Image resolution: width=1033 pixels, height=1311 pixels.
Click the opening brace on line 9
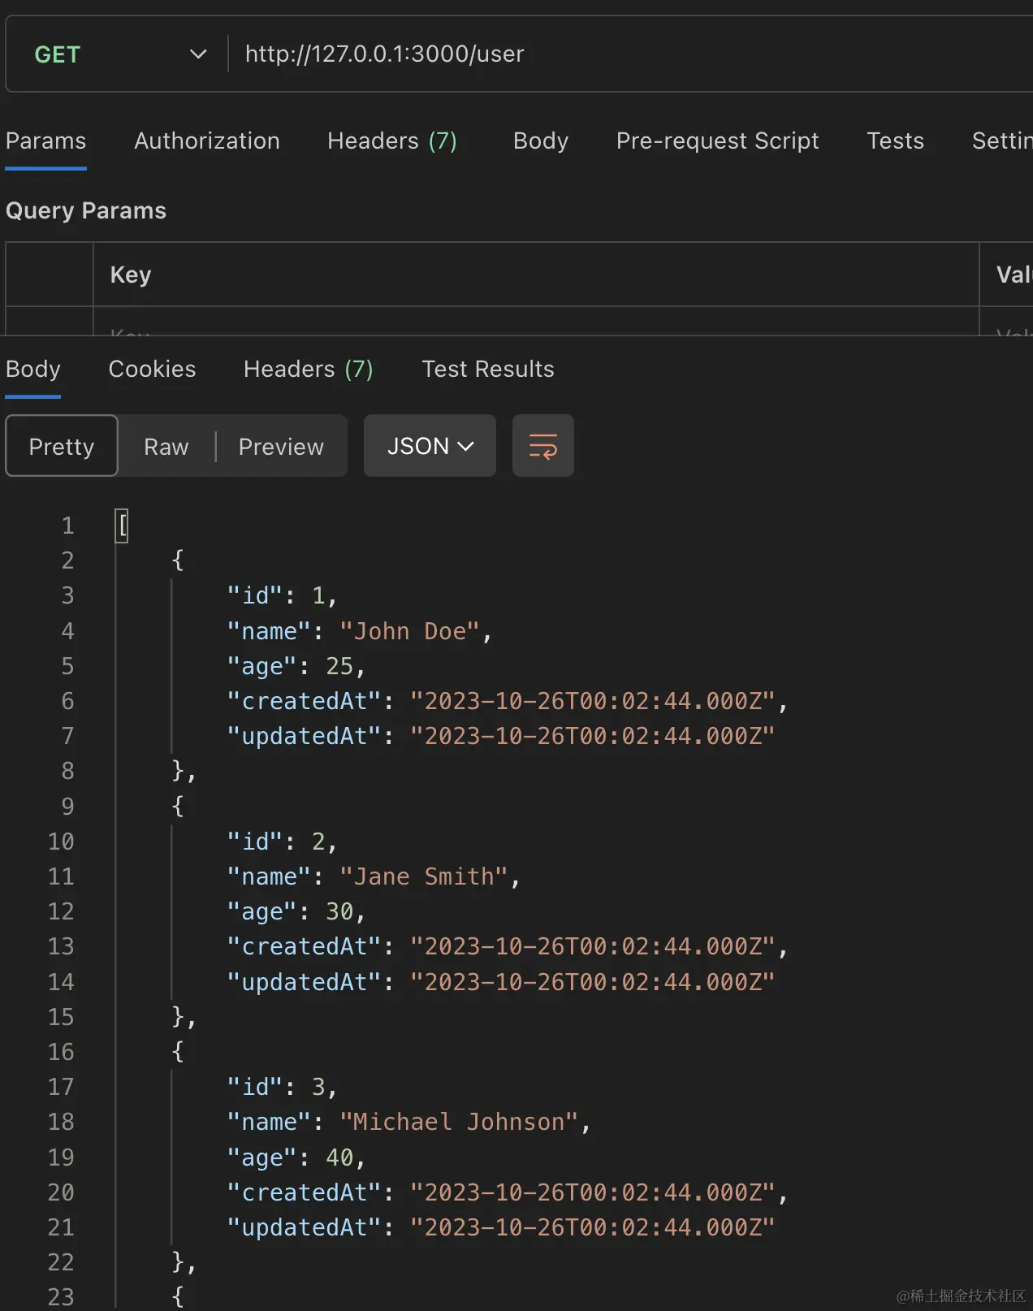[178, 806]
